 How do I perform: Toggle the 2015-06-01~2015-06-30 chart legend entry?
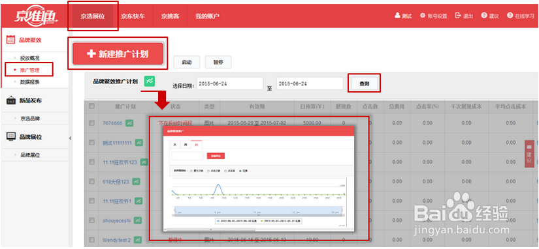point(237,221)
